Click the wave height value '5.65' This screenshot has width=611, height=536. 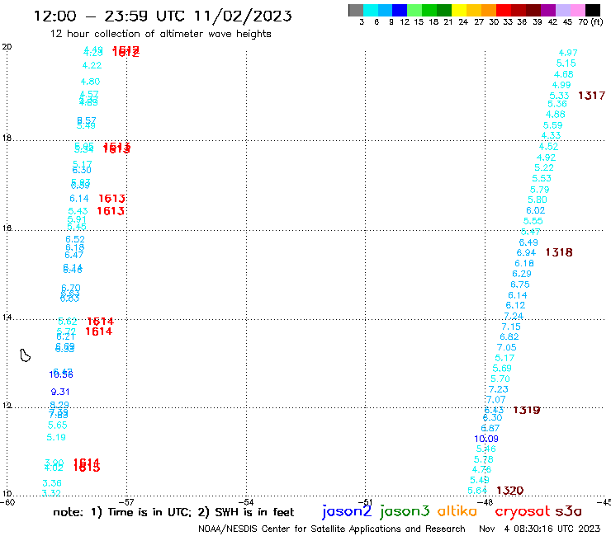[57, 425]
